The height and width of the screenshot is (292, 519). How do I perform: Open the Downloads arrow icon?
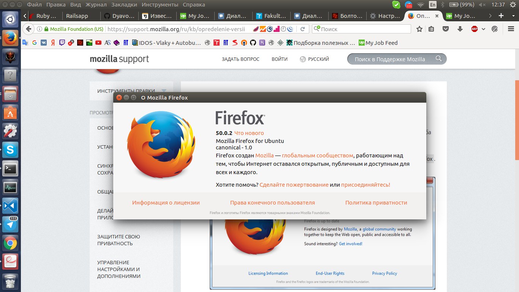click(460, 29)
